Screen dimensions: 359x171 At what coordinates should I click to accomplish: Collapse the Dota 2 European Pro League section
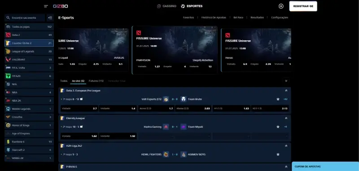286,90
